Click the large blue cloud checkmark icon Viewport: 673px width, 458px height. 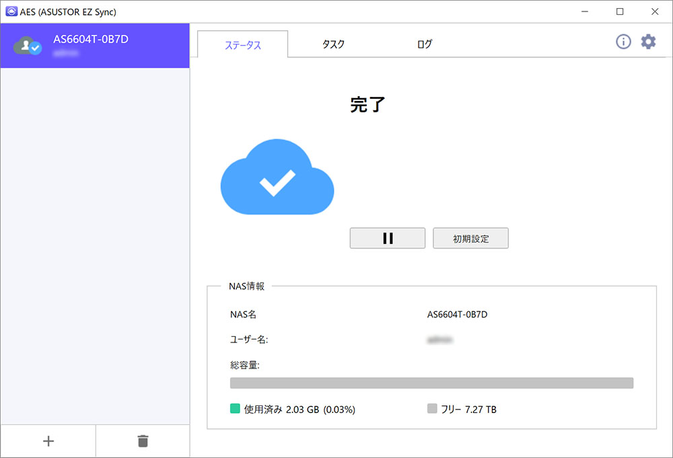(x=277, y=177)
